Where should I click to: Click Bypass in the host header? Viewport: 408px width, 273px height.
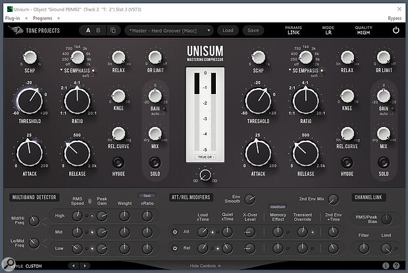[x=394, y=18]
